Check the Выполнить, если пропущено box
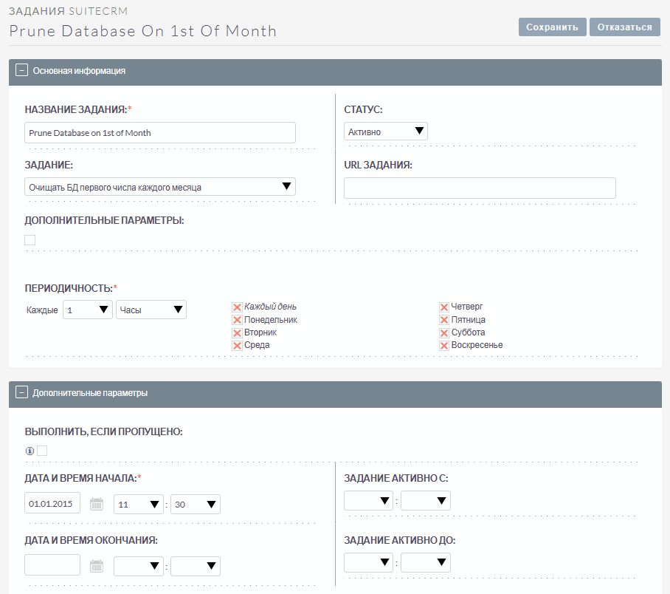Screen dimensions: 670x594 coord(42,451)
